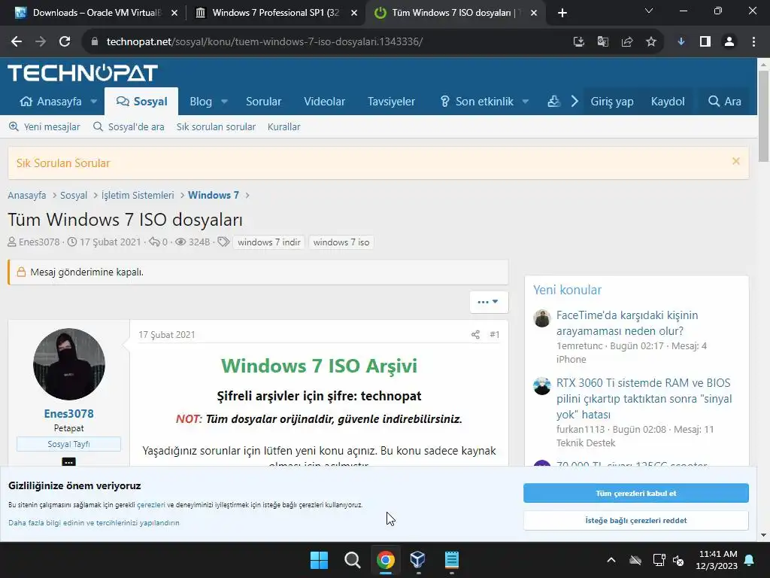Go back to the previous page
Viewport: 770px width, 578px height.
[17, 42]
